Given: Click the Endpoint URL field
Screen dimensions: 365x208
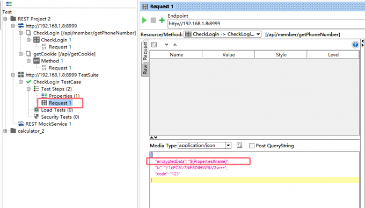Looking at the screenshot, I should [x=266, y=24].
